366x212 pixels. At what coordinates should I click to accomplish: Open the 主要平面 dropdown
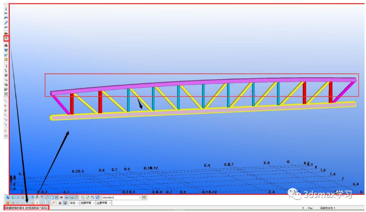click(x=104, y=203)
